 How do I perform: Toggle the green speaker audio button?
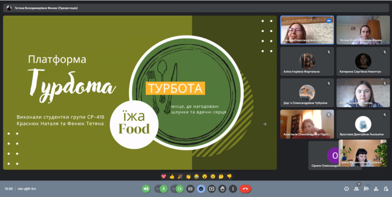click(x=146, y=189)
